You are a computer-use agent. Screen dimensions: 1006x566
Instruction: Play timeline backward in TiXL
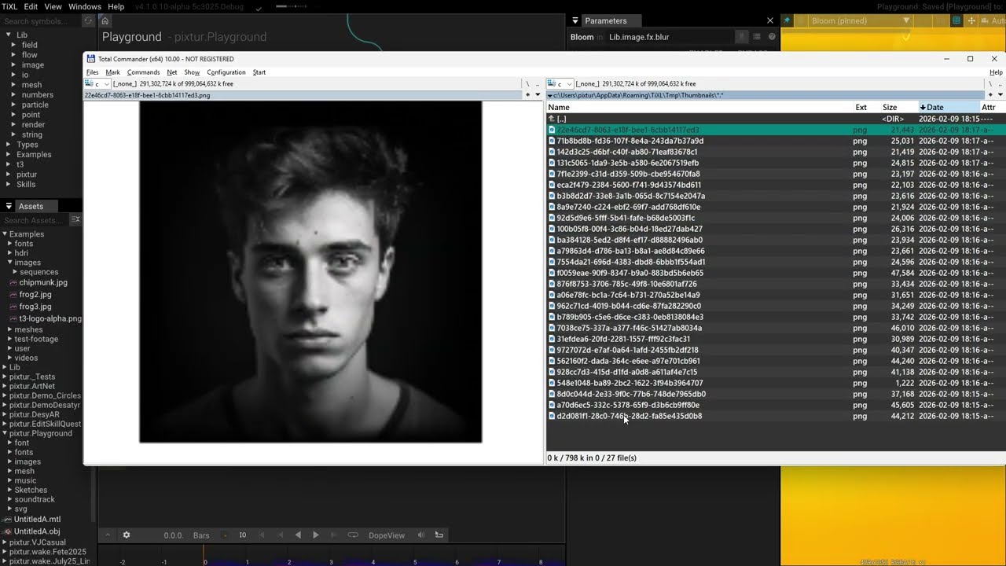(298, 535)
